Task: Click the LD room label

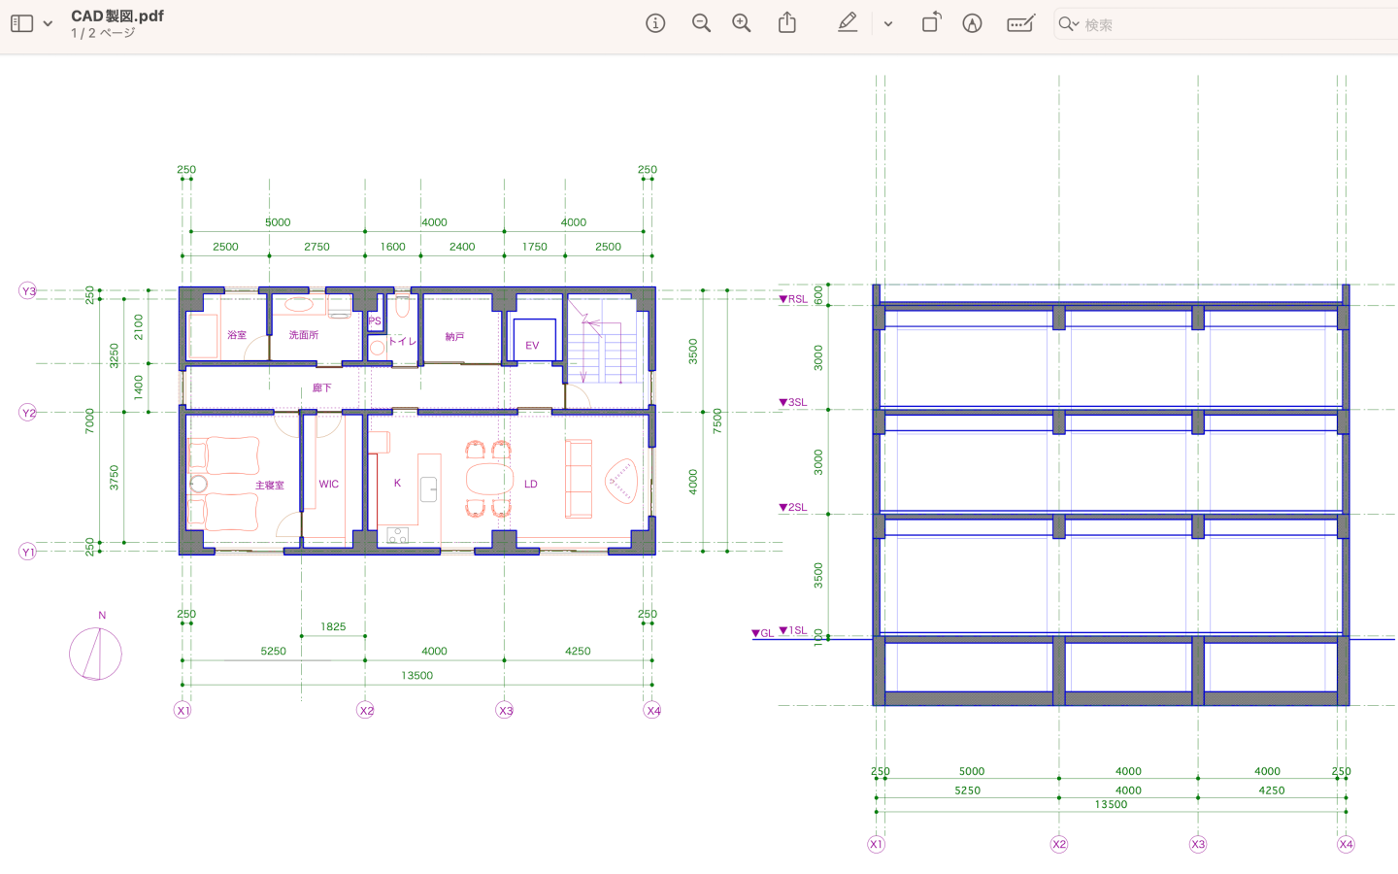Action: [x=531, y=484]
